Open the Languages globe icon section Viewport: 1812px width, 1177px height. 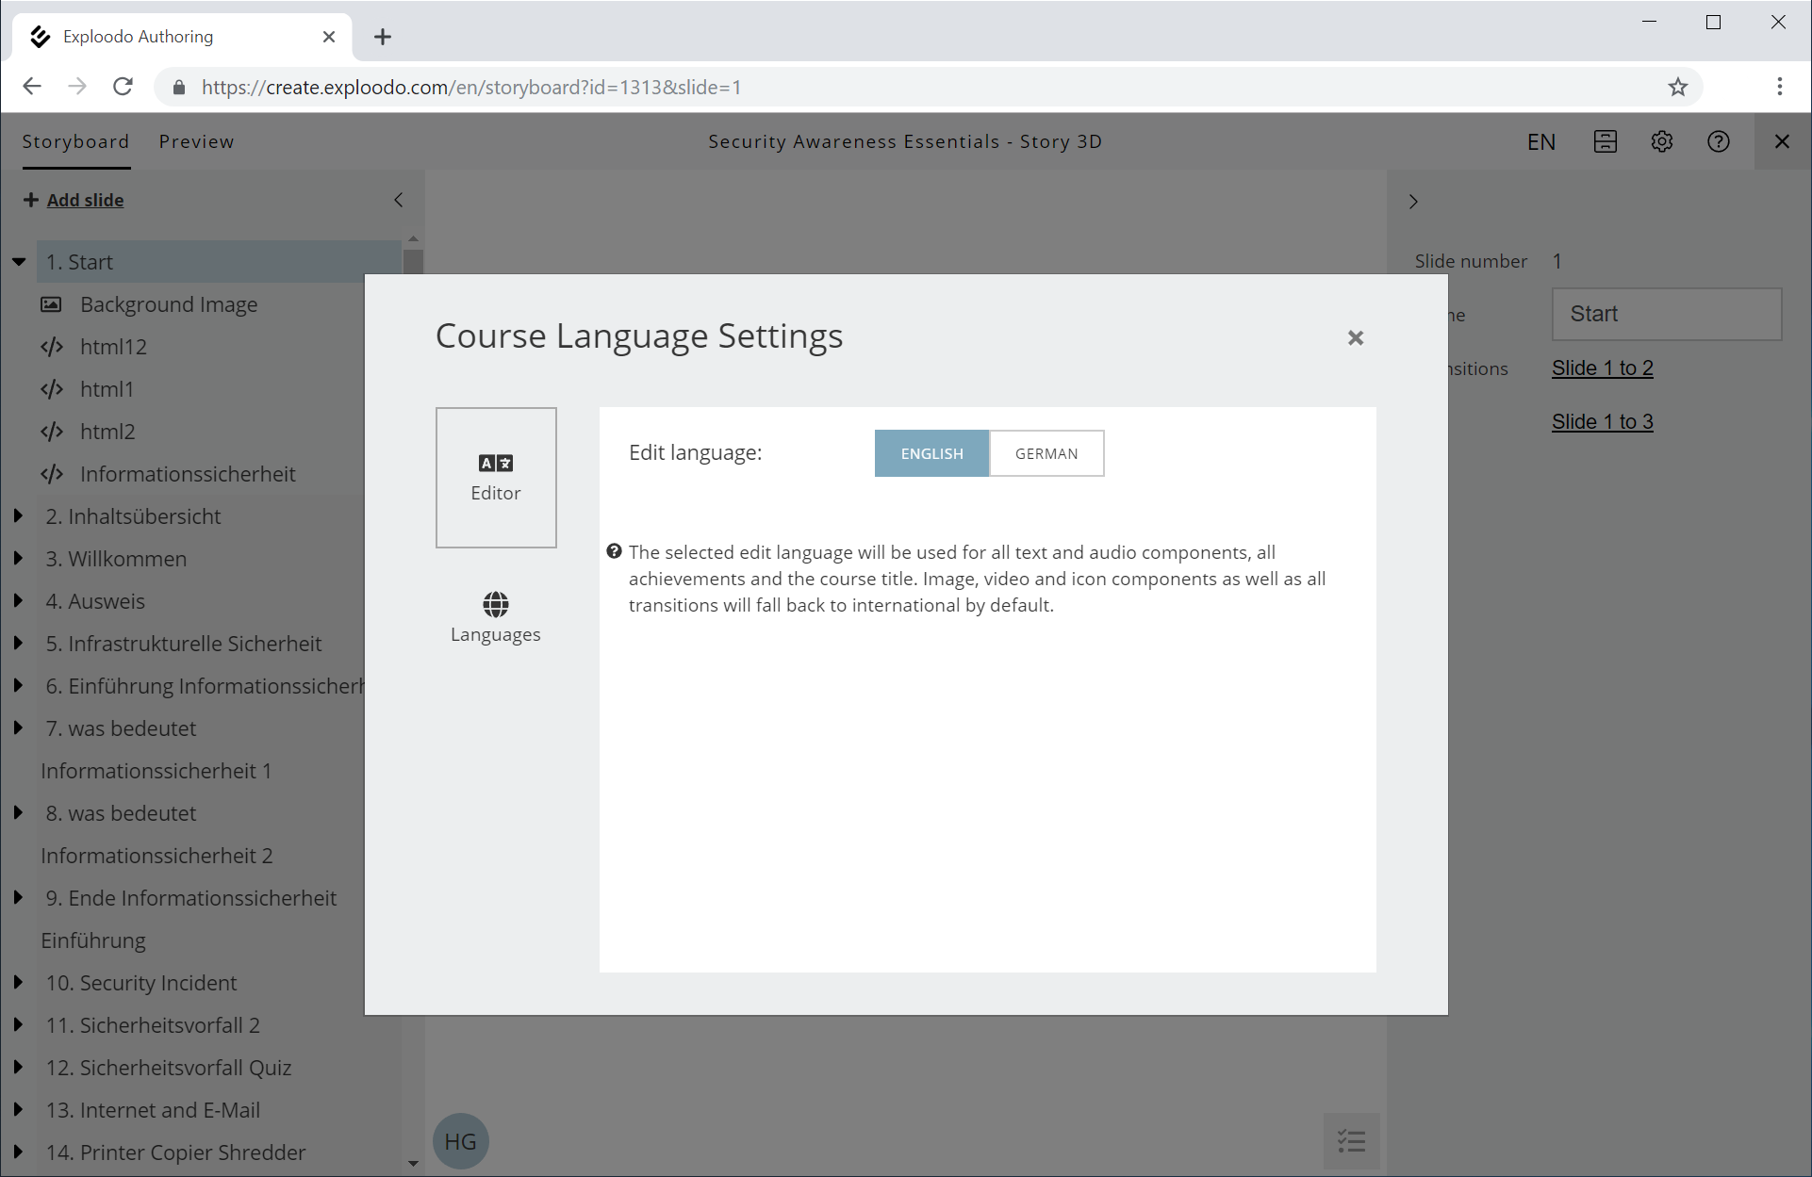point(495,617)
